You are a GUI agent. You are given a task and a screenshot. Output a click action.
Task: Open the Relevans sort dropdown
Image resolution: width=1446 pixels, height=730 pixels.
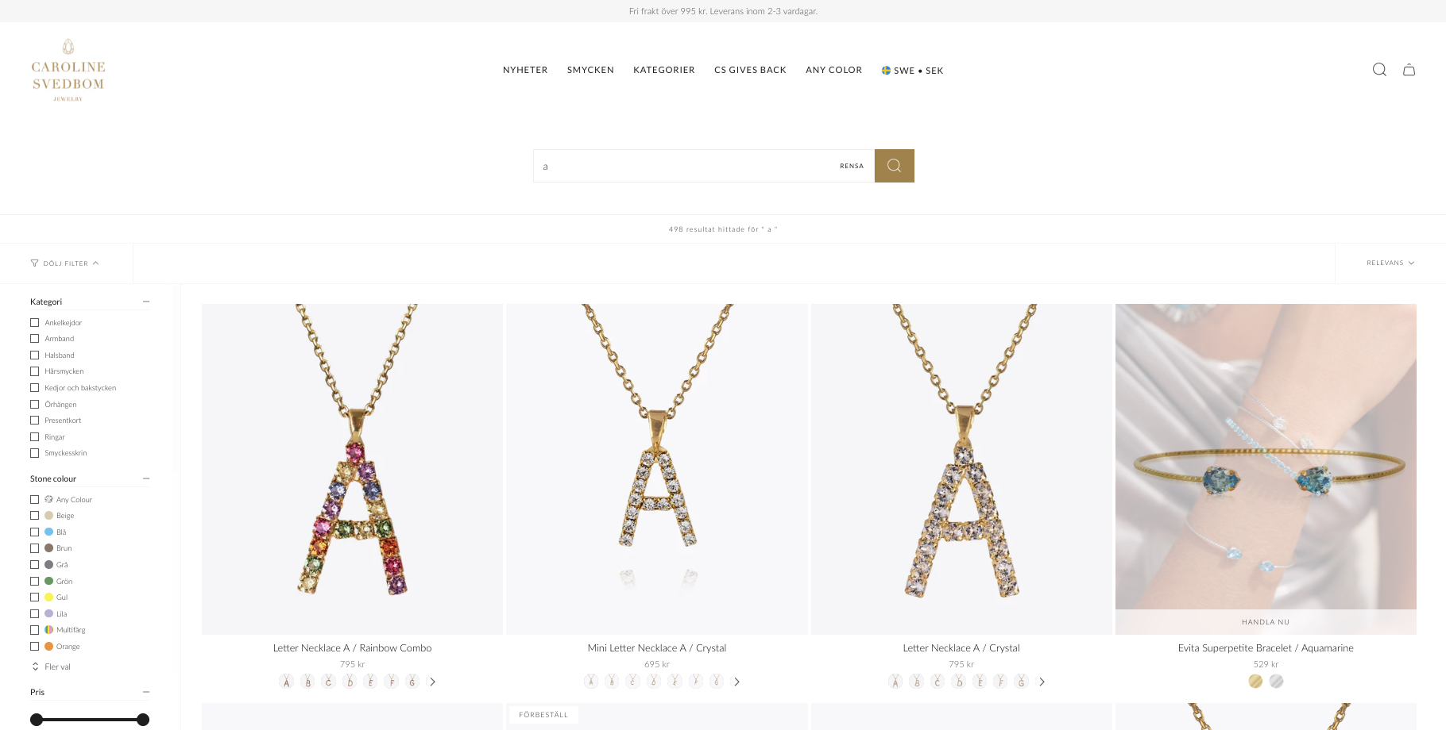[x=1390, y=263]
